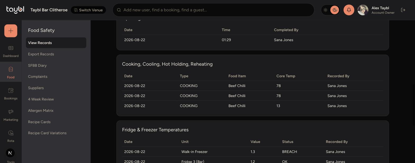The width and height of the screenshot is (415, 163).
Task: Switch to light mode sun toggle
Action: point(326,10)
